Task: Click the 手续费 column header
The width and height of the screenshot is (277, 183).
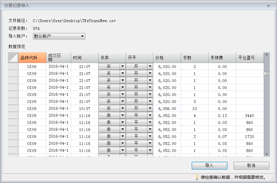Action: point(222,58)
